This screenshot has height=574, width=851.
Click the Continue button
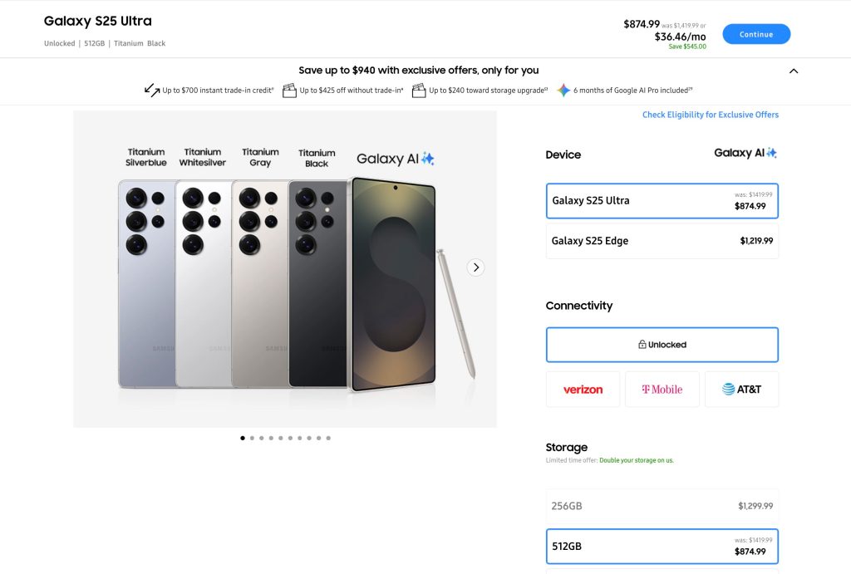755,34
